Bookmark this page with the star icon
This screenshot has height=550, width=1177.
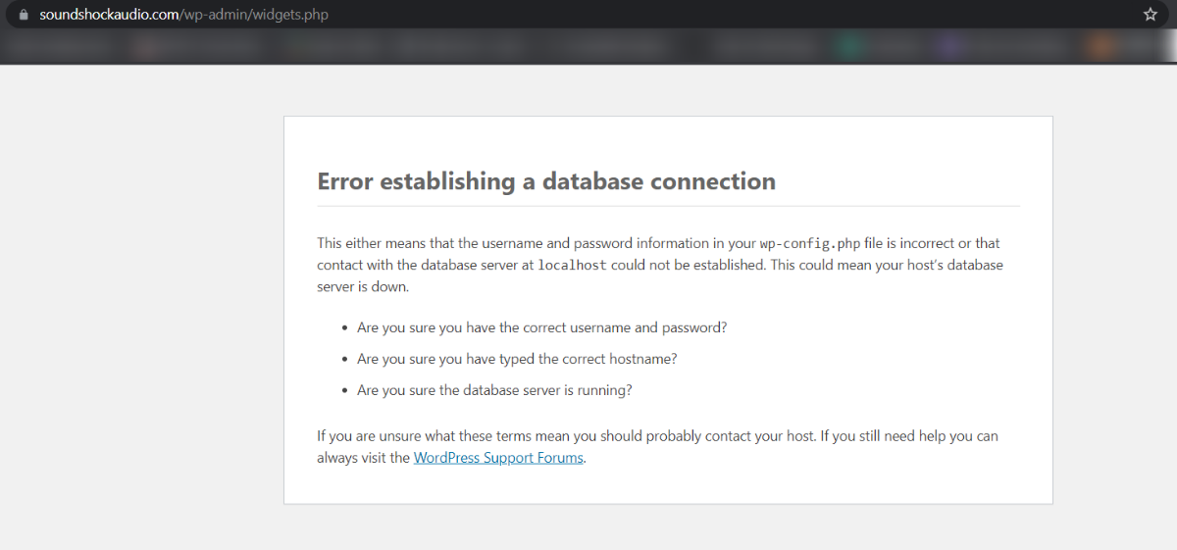1151,15
